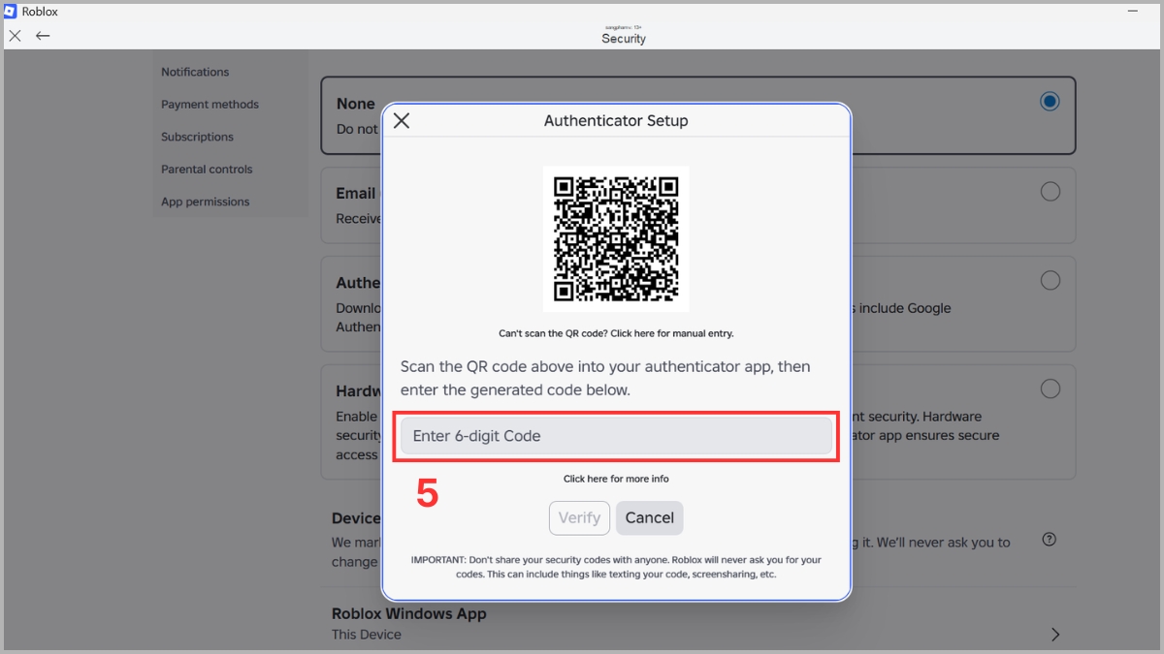Click the 'This Device' label
The width and height of the screenshot is (1164, 654).
point(367,635)
